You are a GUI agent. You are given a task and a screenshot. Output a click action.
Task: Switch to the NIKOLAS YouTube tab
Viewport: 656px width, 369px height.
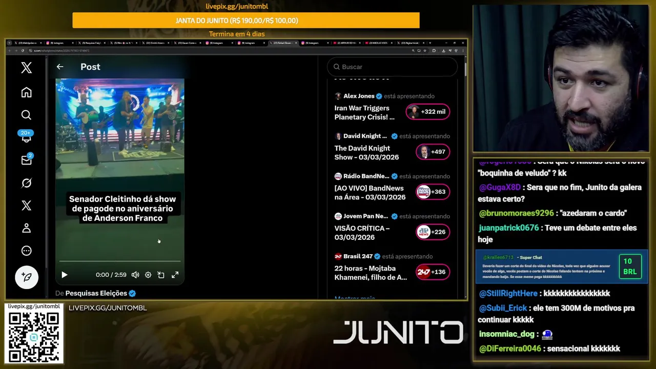click(379, 43)
